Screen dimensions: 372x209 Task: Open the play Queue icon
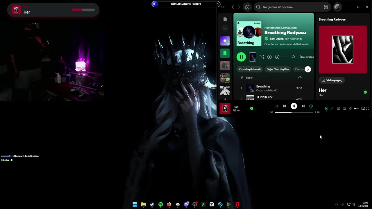pyautogui.click(x=338, y=109)
